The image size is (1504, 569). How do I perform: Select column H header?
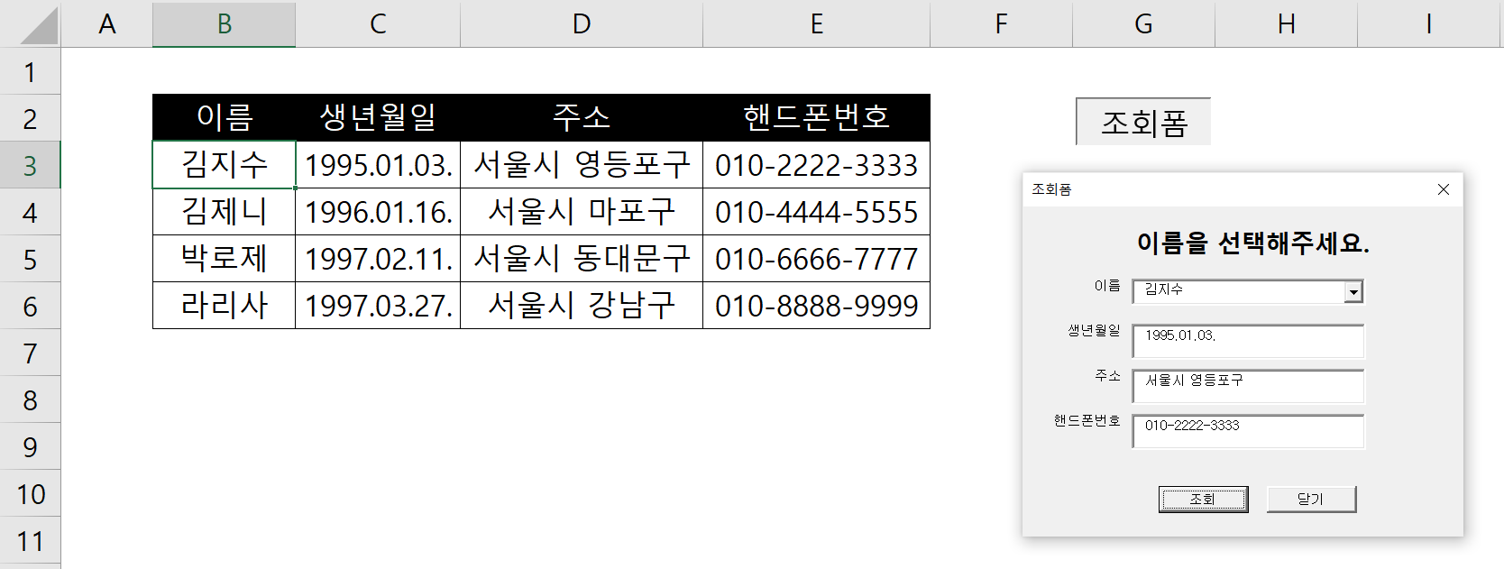point(1286,24)
